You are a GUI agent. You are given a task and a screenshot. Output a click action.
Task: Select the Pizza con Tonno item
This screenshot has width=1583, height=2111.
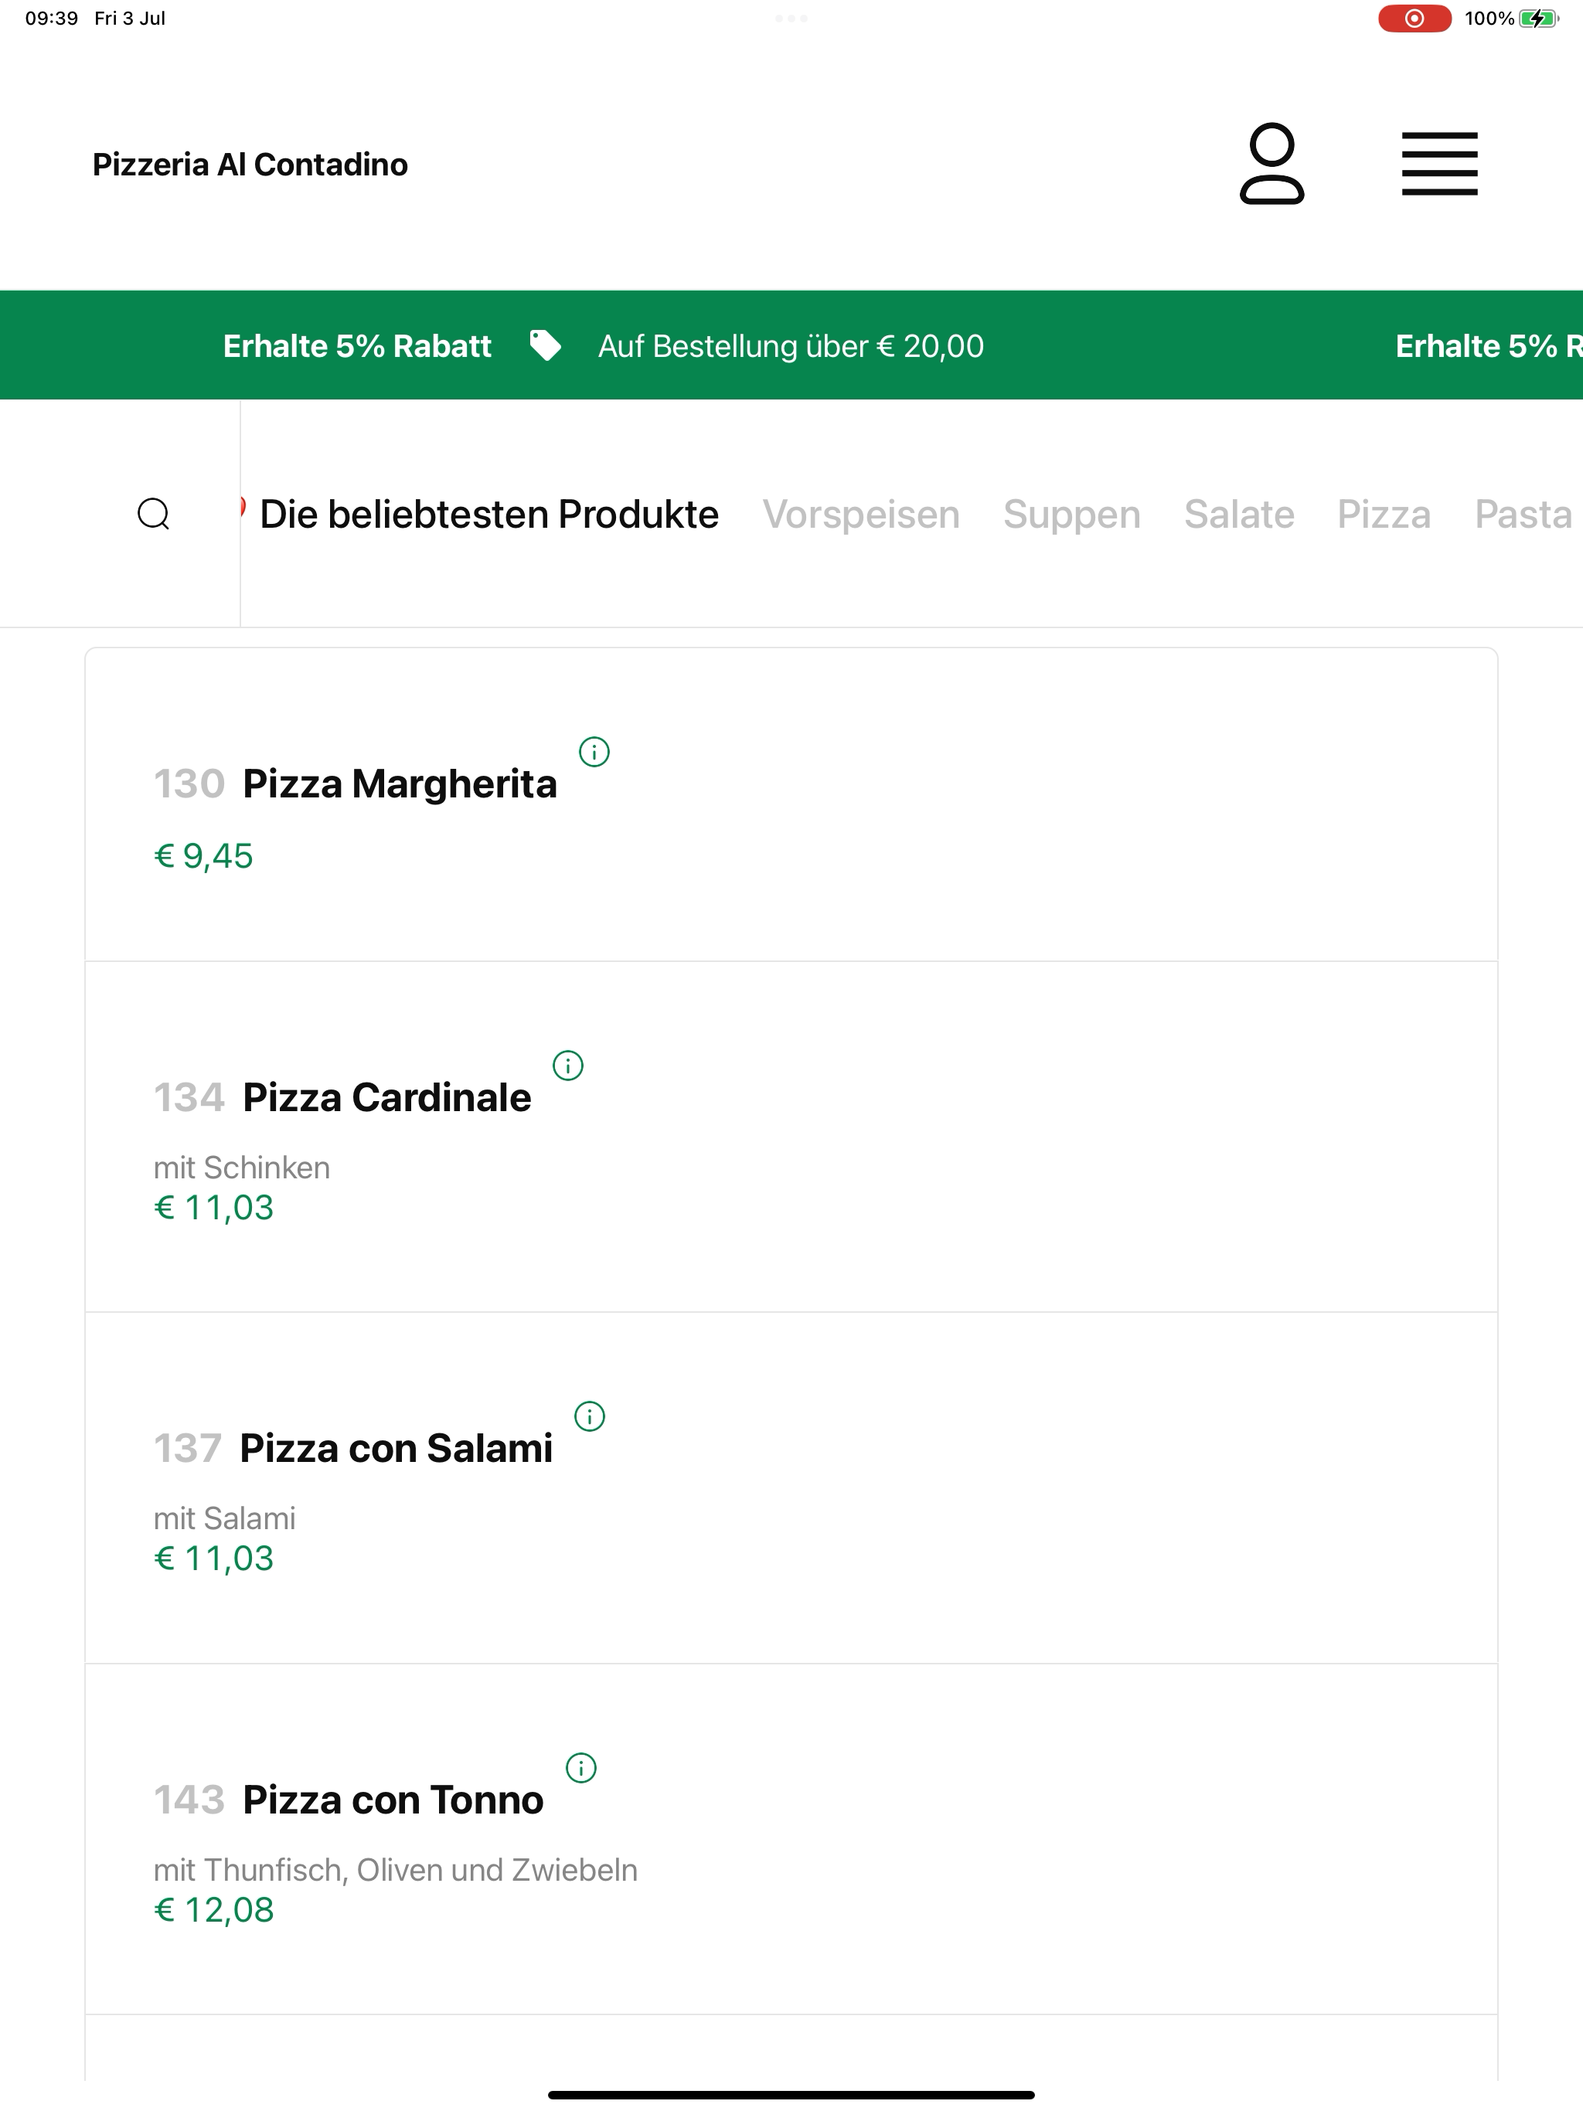(x=791, y=1839)
